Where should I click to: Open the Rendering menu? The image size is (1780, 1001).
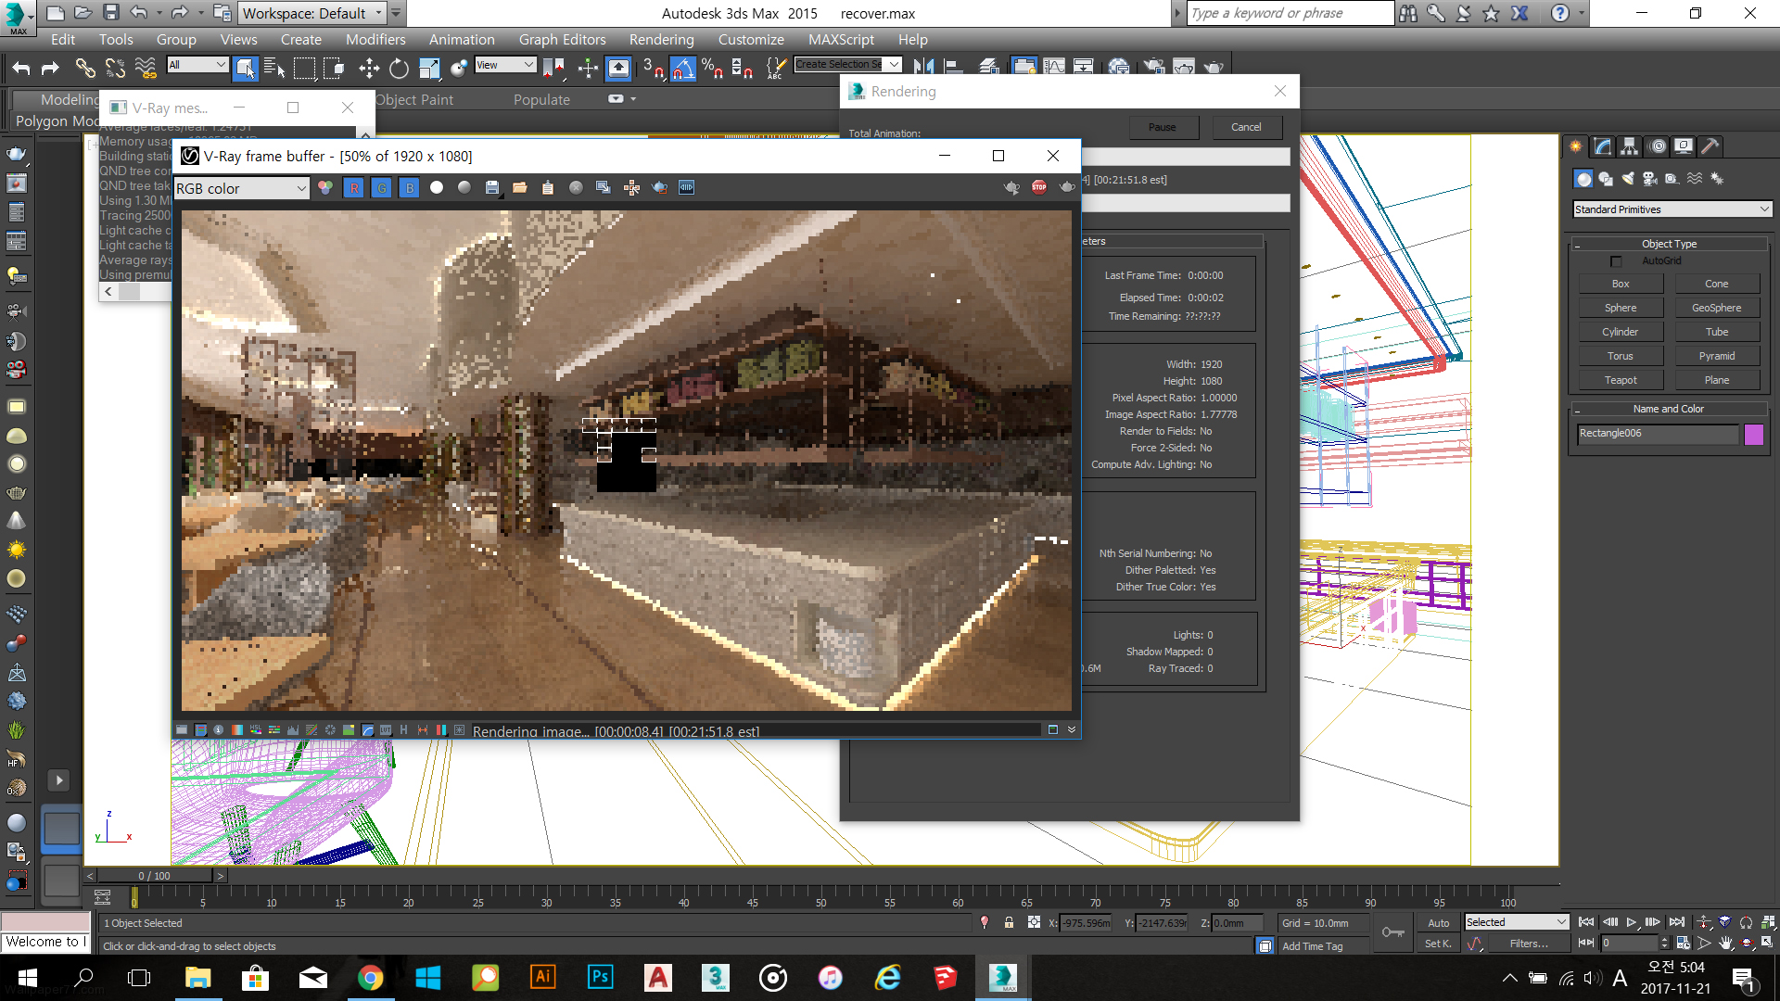pos(661,39)
